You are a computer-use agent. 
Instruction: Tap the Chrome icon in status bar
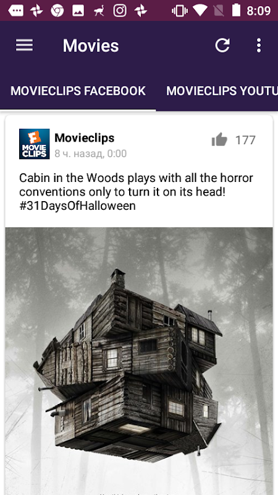(x=57, y=11)
